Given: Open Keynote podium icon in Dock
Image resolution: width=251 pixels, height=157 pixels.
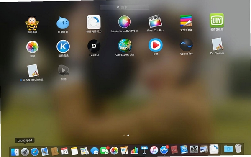Looking at the screenshot, I should [144, 150].
